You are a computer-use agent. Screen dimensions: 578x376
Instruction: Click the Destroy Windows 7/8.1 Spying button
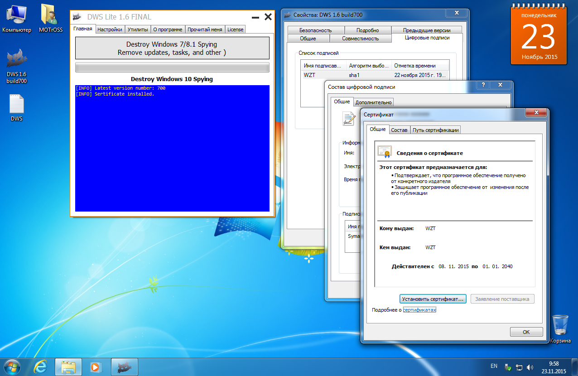172,48
